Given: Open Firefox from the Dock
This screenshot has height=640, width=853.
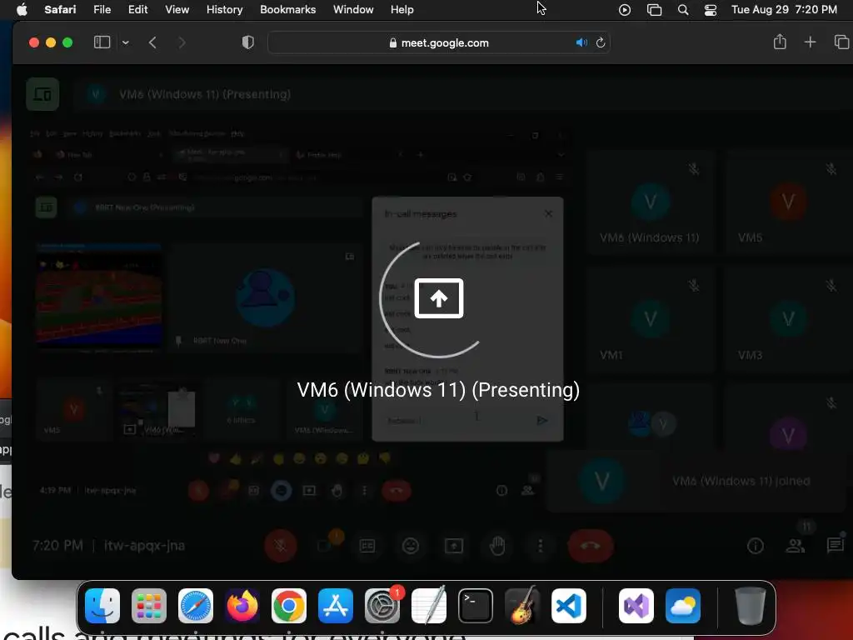Looking at the screenshot, I should point(242,606).
